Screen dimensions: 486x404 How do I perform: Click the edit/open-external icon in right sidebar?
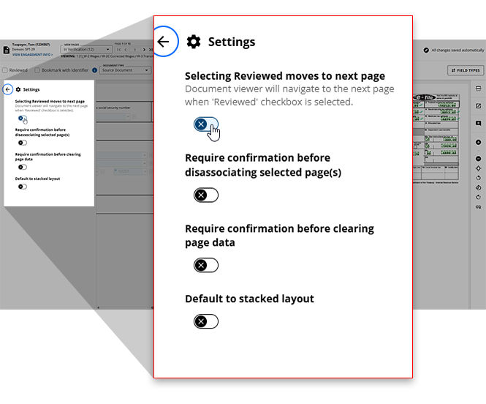478,106
